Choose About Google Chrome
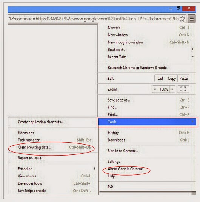 125,169
